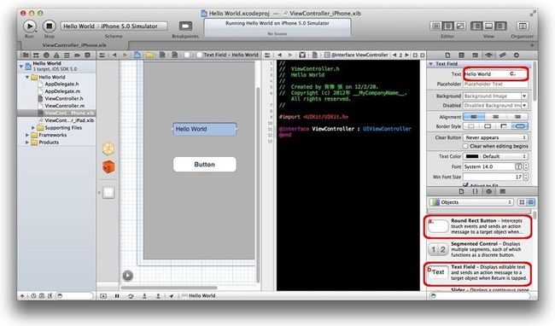
Task: Choose rounded rect border style
Action: point(520,126)
